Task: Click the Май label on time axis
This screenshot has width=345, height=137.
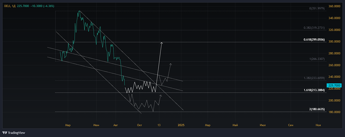Action: click(x=235, y=125)
